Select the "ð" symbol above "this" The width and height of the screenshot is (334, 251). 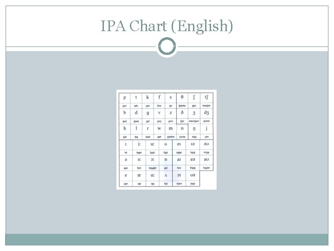(x=181, y=113)
